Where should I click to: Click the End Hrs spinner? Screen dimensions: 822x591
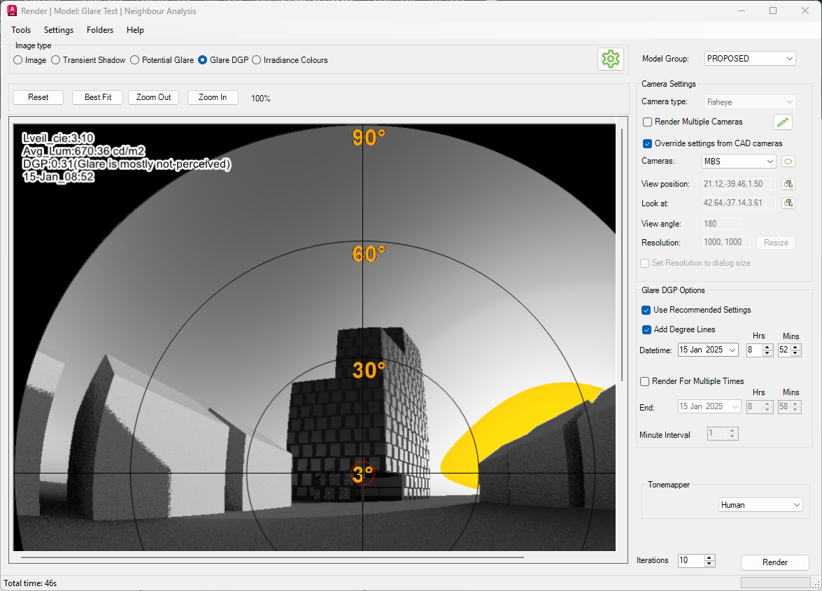click(760, 406)
